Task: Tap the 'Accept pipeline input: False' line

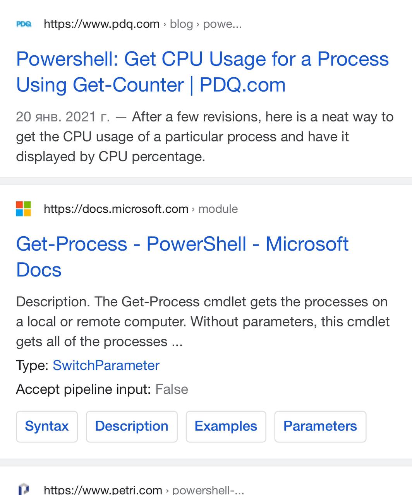Action: point(102,389)
